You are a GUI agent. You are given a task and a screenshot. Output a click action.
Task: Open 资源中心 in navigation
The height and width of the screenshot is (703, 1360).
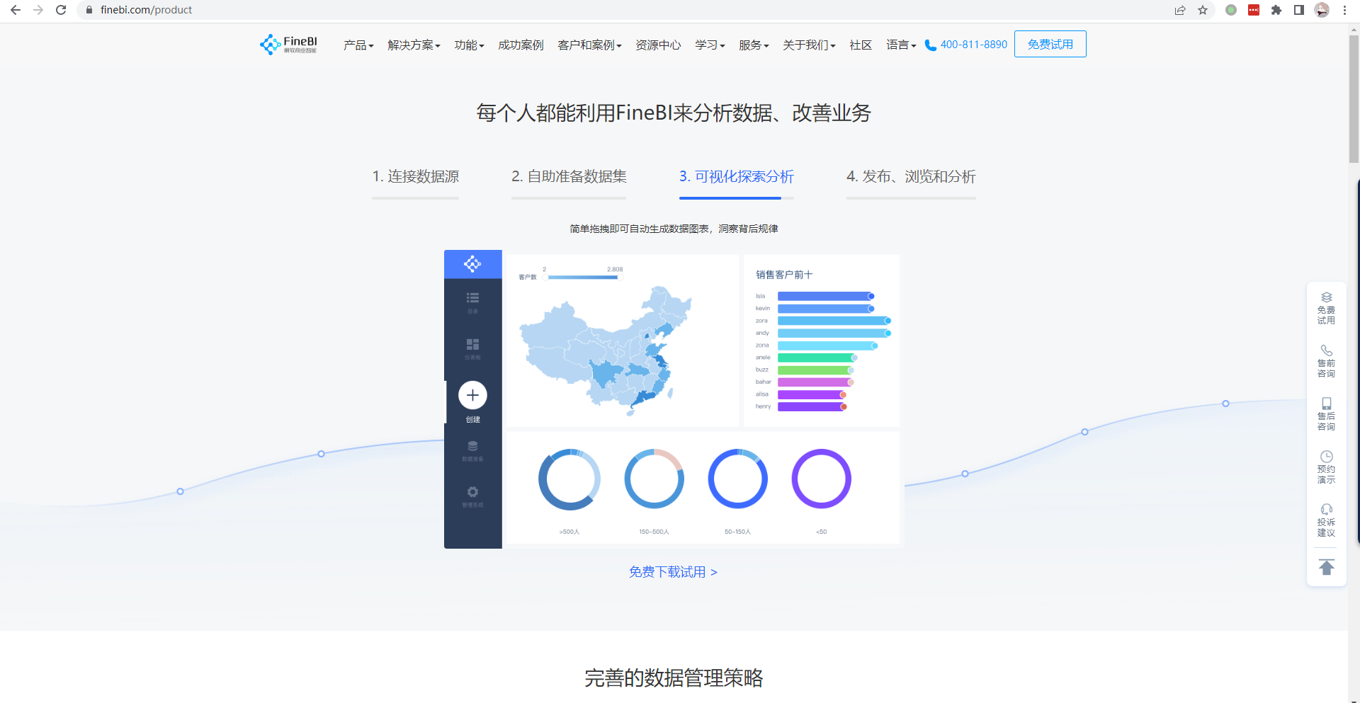click(x=658, y=45)
